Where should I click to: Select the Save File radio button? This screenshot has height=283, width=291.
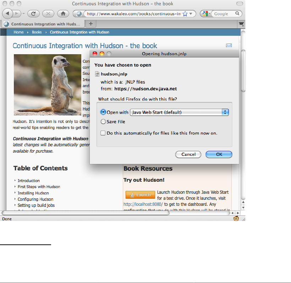[x=103, y=121]
